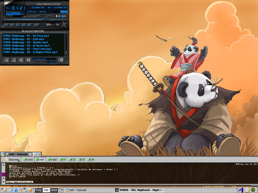
Task: Click the play button in XMMS main player
Action: pyautogui.click(x=13, y=25)
